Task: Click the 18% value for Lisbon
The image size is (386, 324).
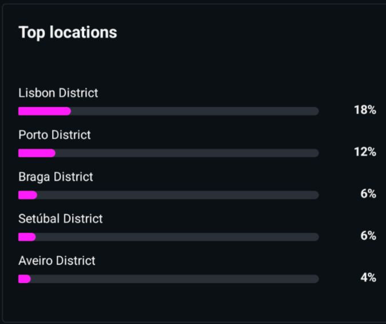Action: pos(365,111)
